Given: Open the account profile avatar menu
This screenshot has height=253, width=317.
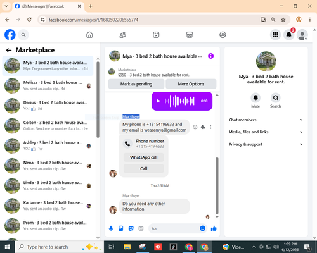Looking at the screenshot, I should (302, 35).
